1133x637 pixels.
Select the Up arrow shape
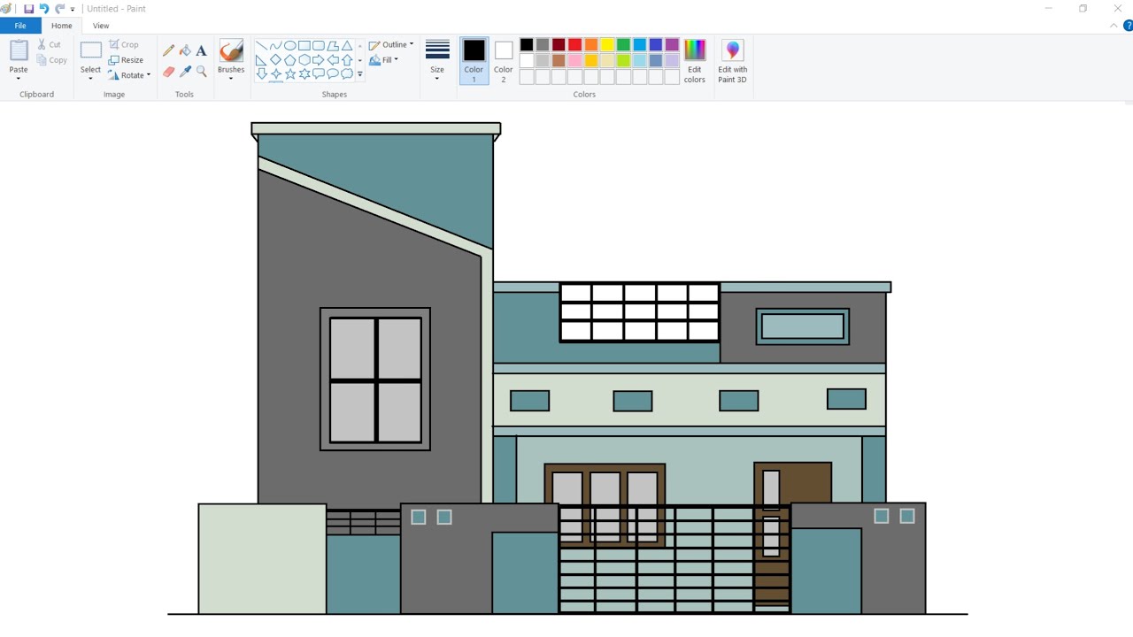[347, 60]
